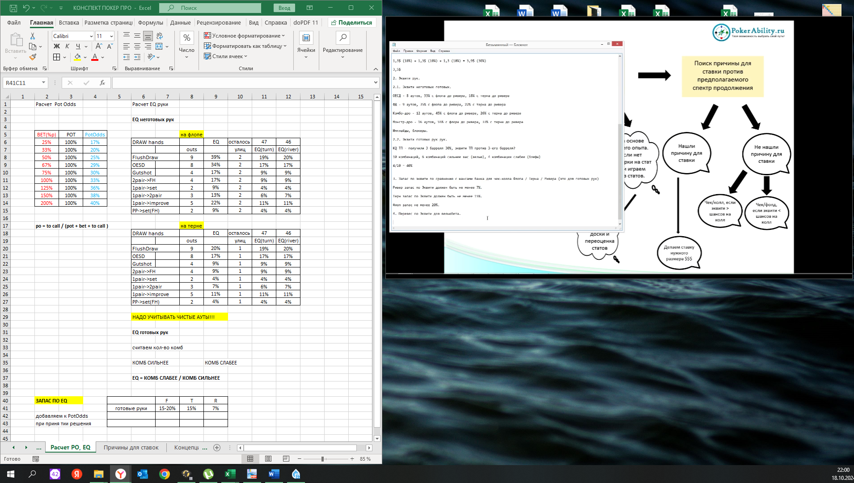
Task: Toggle underline Ч formatting
Action: (x=78, y=46)
